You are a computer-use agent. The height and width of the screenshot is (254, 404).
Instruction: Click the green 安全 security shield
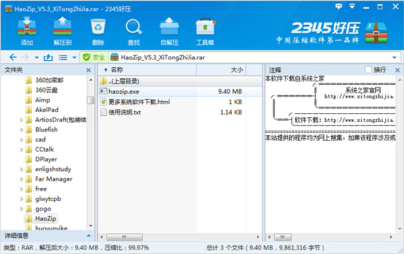(94, 57)
